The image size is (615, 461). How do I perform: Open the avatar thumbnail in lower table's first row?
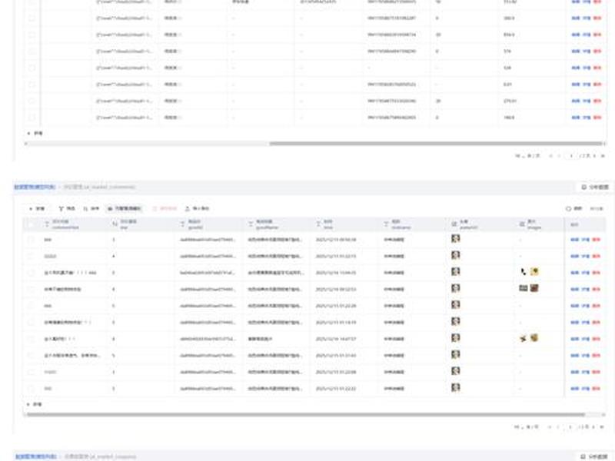point(455,239)
